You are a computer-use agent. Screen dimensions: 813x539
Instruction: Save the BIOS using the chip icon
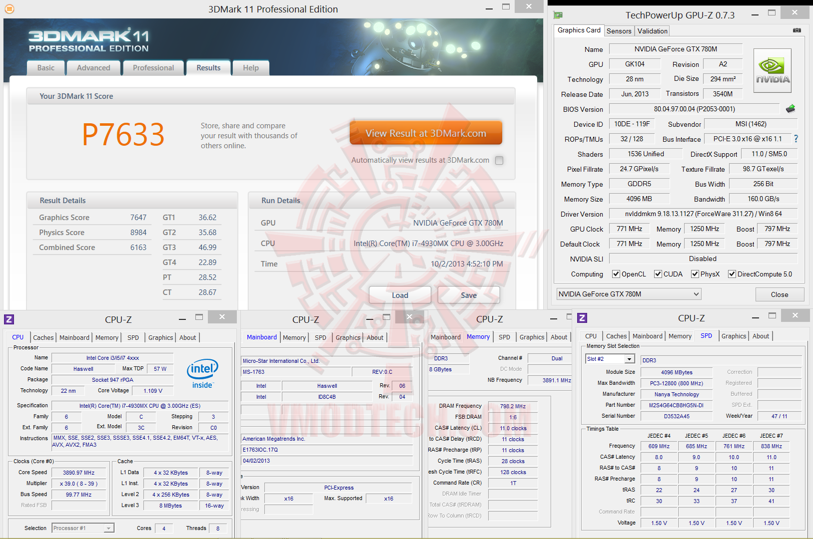coord(791,109)
